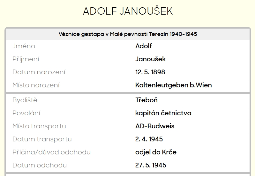Image resolution: width=255 pixels, height=176 pixels.
Task: Click transport date 2. 4. 1945
Action: (149, 139)
